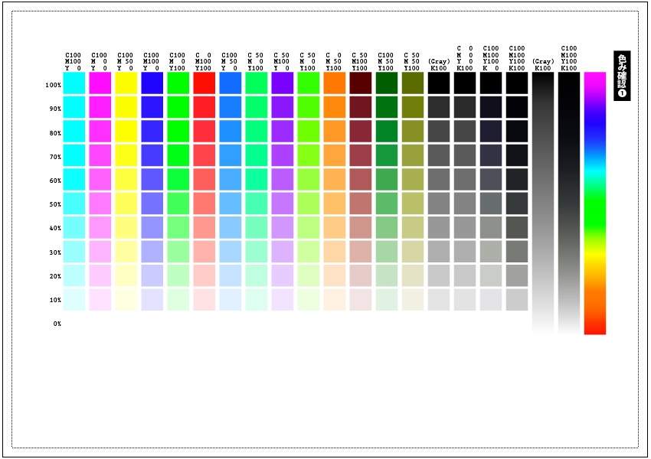Image resolution: width=651 pixels, height=459 pixels.
Task: Click the 90% row label
Action: [x=55, y=109]
